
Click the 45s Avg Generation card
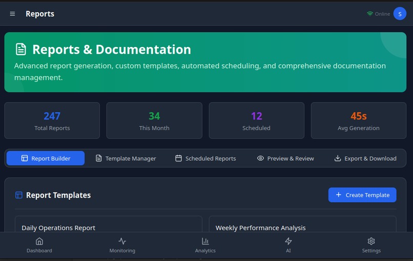coord(359,121)
